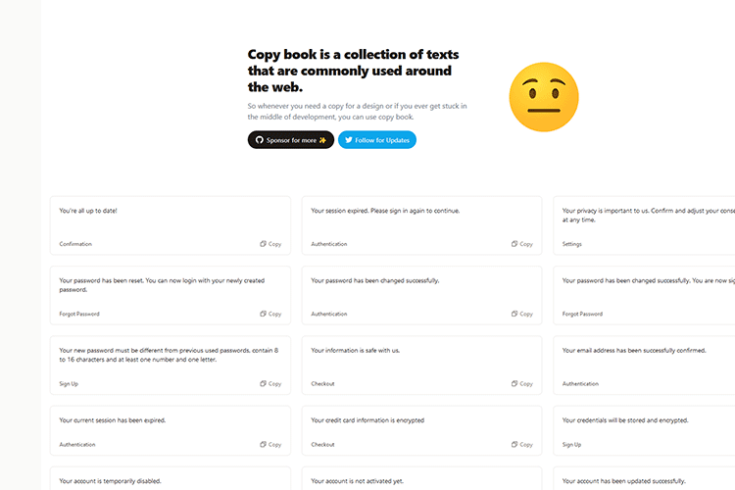Copy the password reset login message
This screenshot has height=490, width=735.
(x=270, y=314)
